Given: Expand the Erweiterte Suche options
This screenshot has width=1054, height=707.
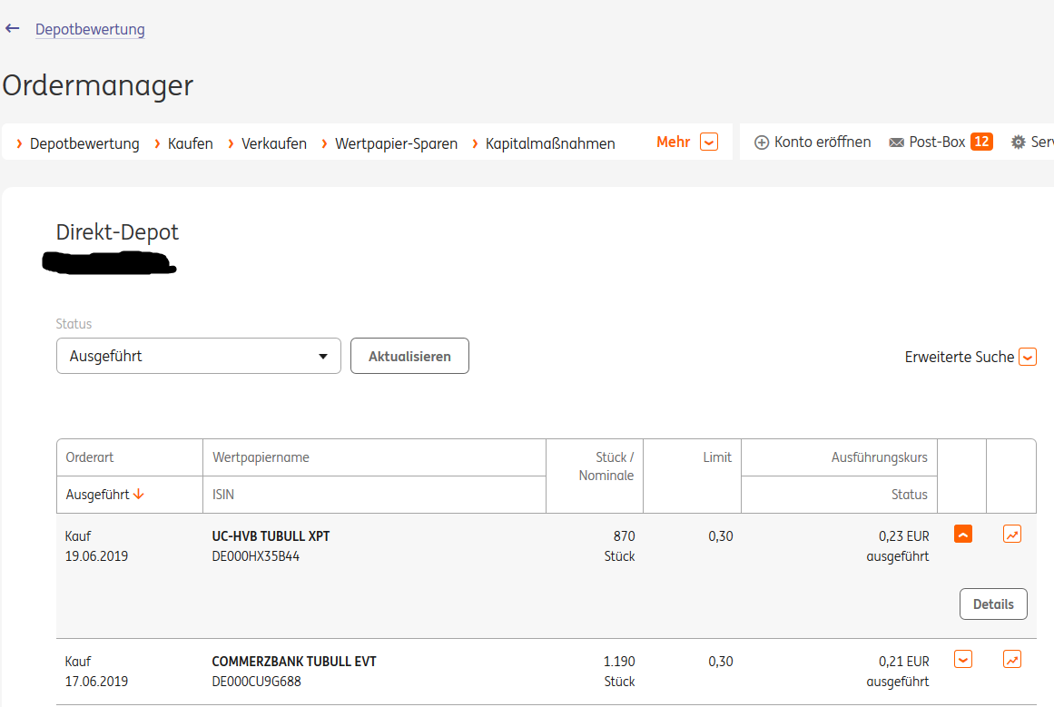Looking at the screenshot, I should [1027, 357].
